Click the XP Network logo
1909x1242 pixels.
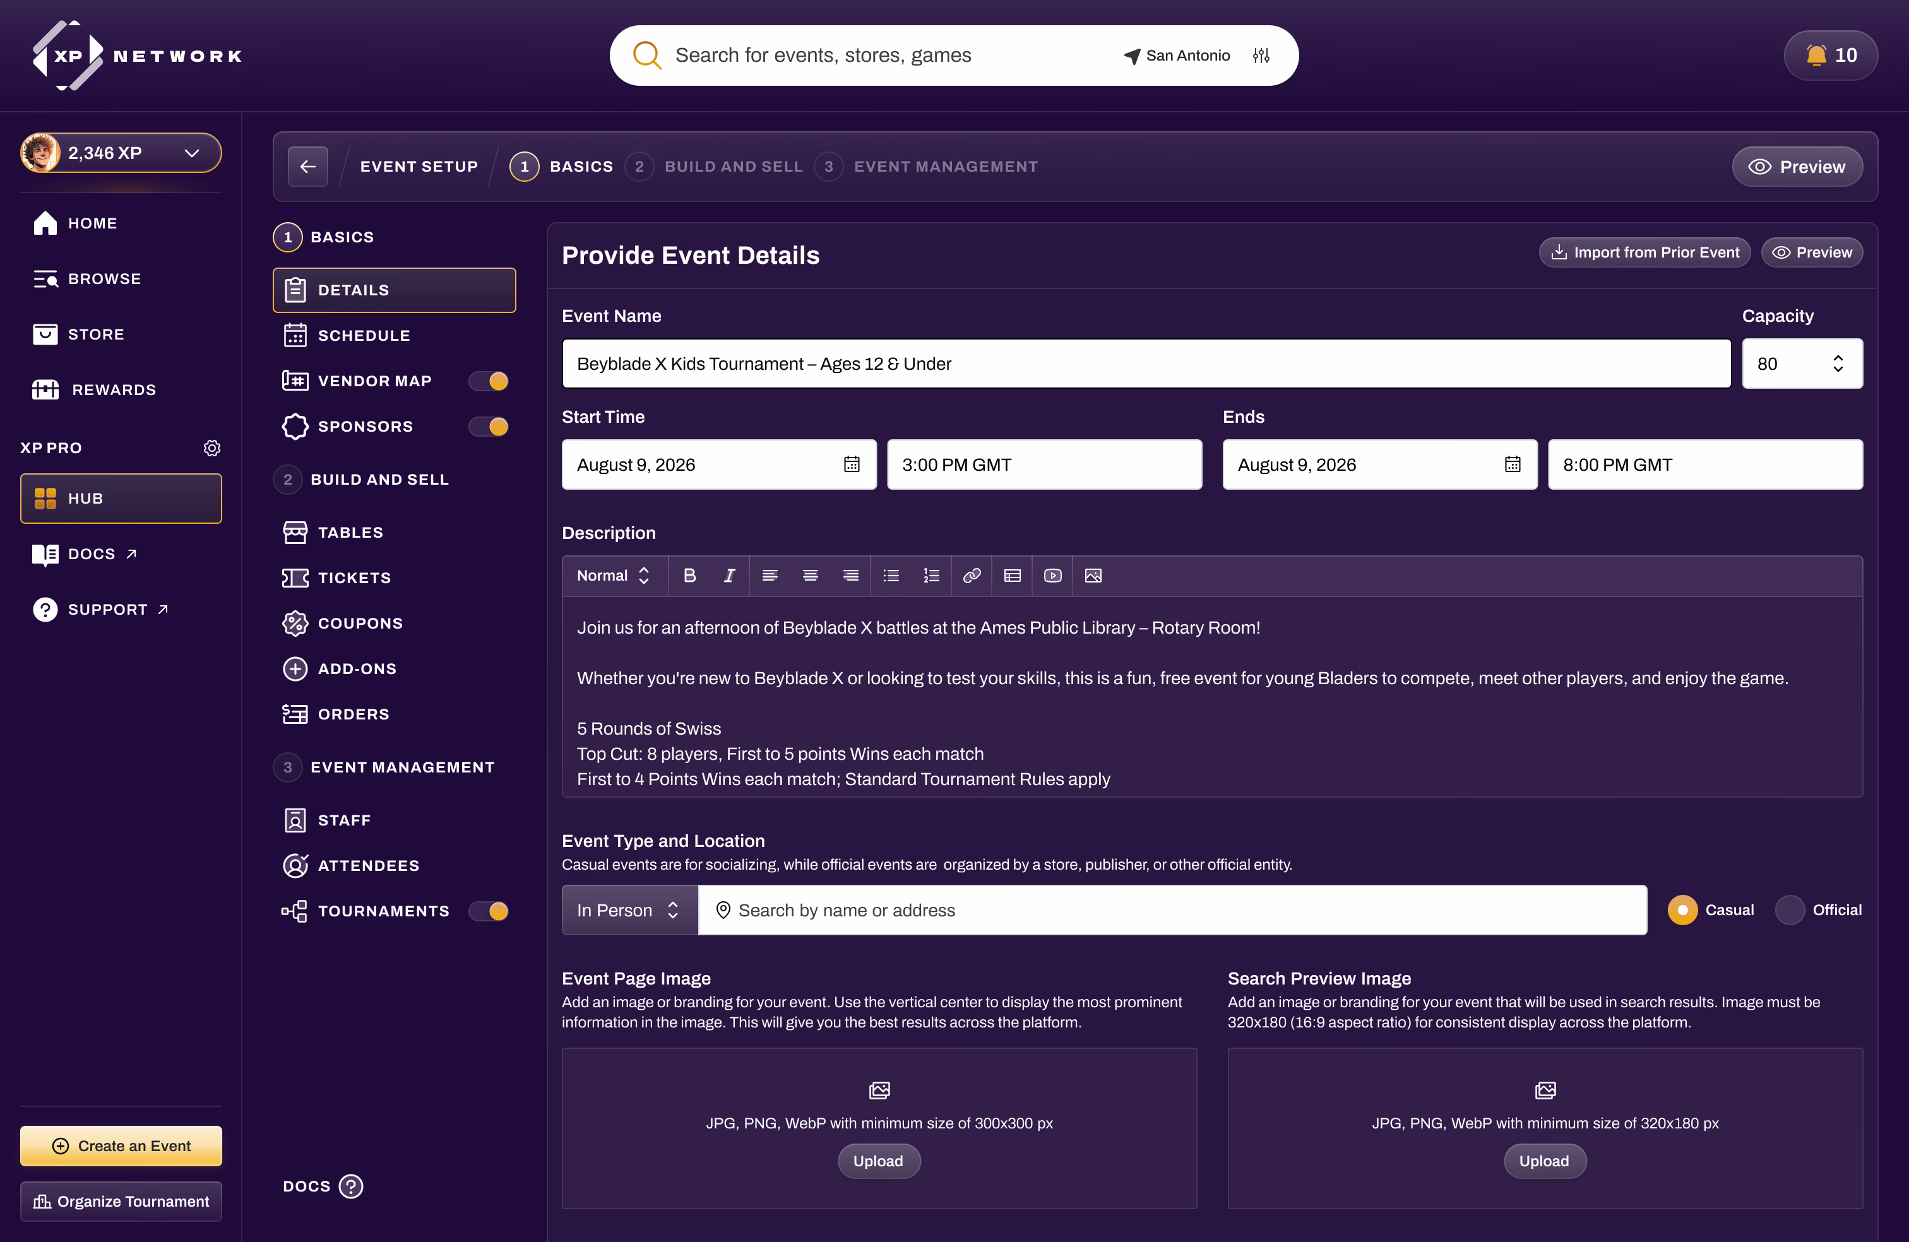137,56
